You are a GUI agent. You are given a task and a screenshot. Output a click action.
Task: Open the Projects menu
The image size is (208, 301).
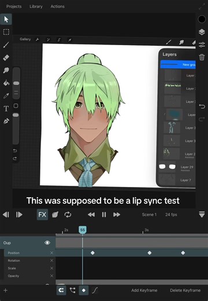click(x=14, y=6)
